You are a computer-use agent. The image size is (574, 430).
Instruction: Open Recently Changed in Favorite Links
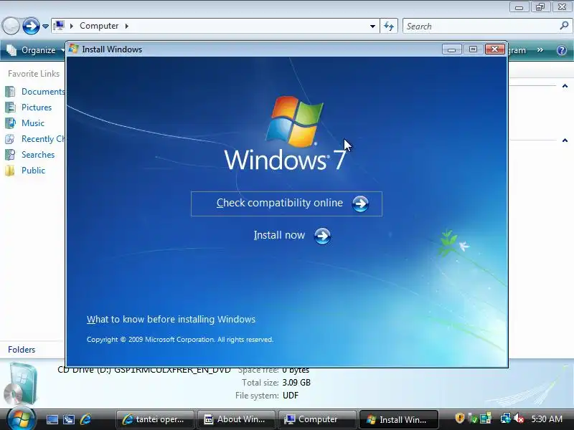43,139
